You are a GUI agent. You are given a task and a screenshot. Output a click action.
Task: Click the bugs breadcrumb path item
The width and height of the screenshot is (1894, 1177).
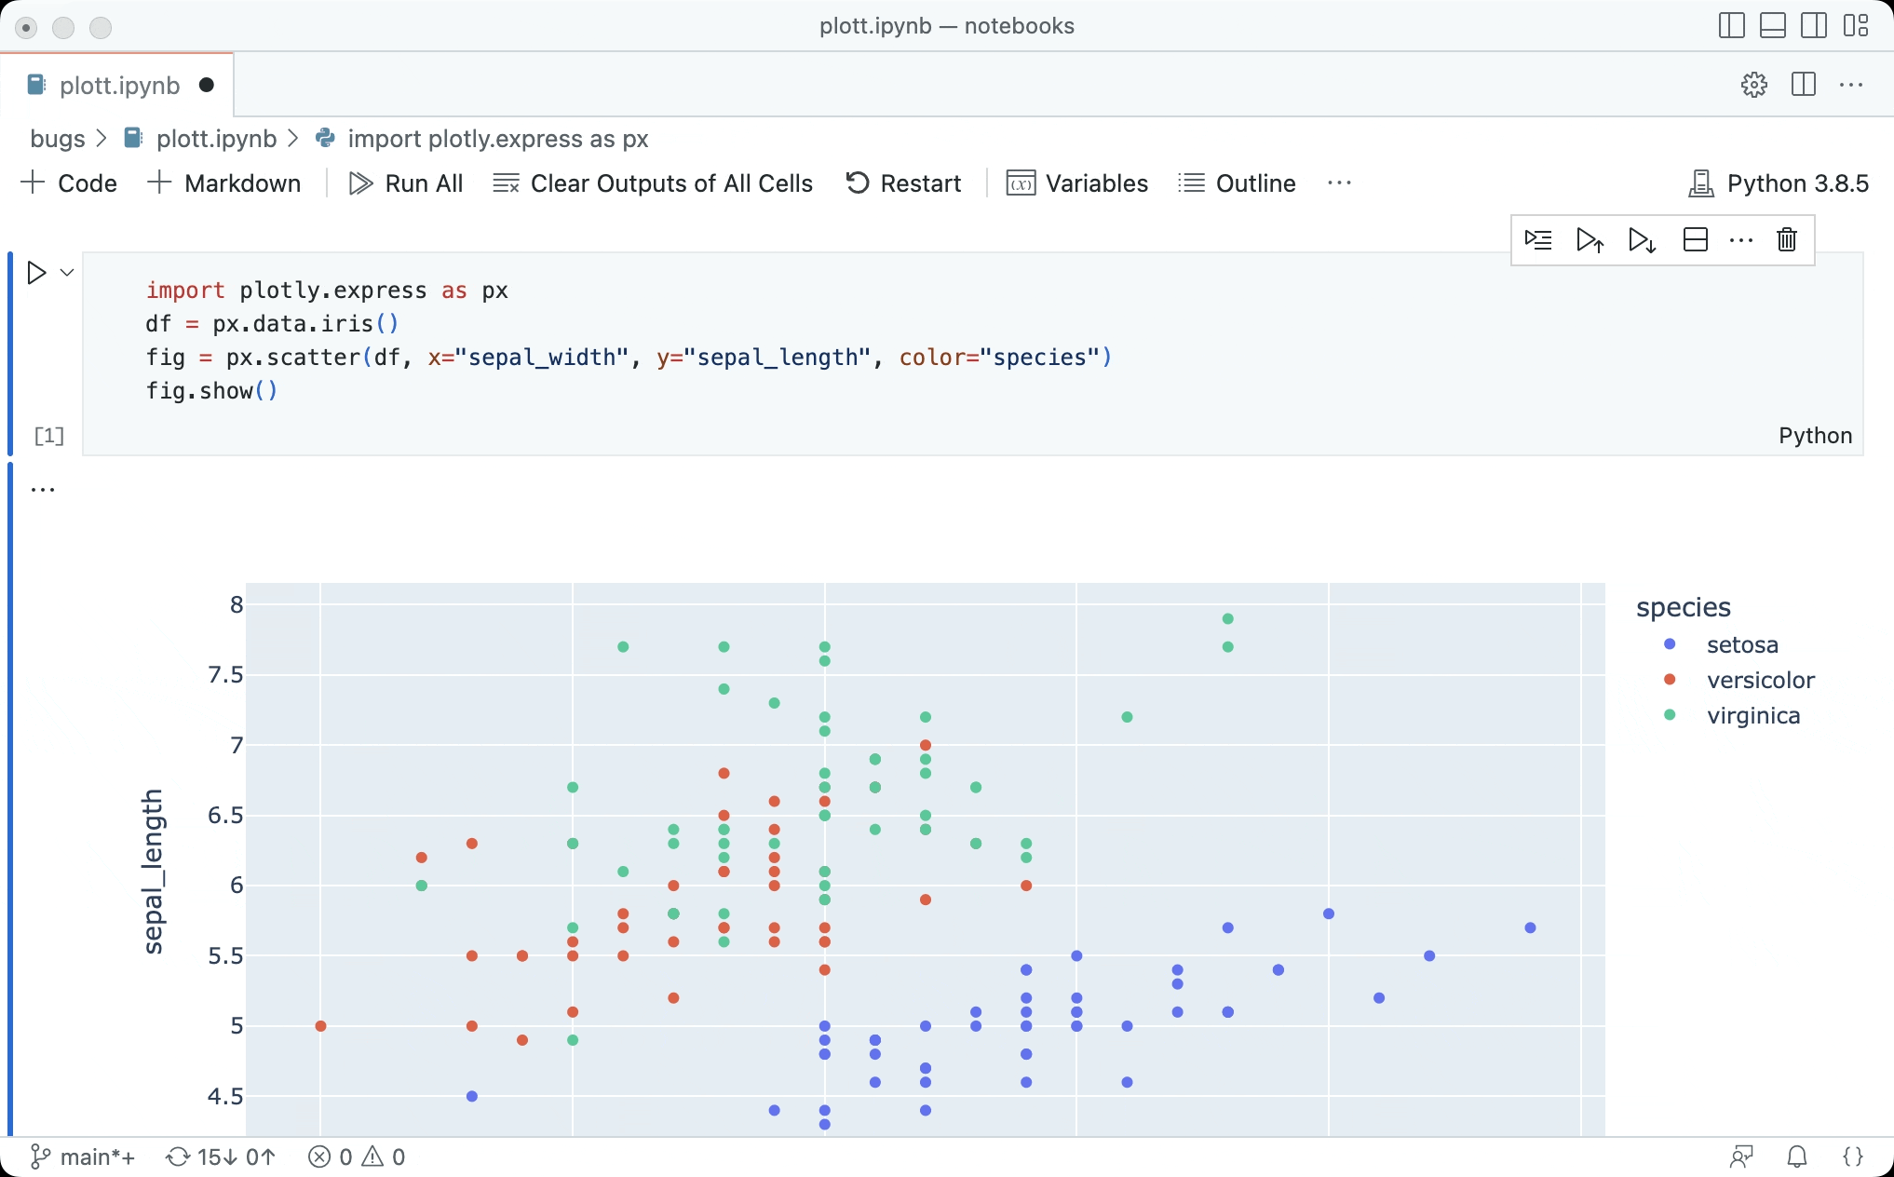coord(54,137)
